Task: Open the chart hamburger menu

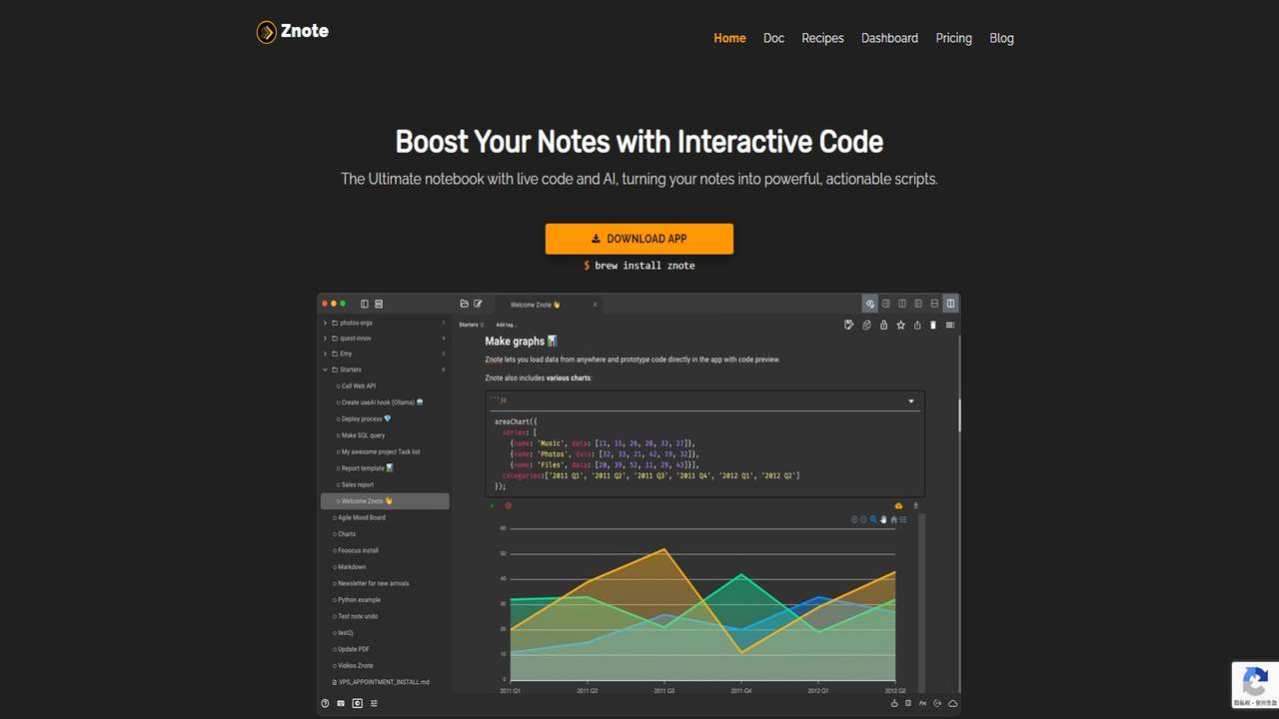Action: coord(903,519)
